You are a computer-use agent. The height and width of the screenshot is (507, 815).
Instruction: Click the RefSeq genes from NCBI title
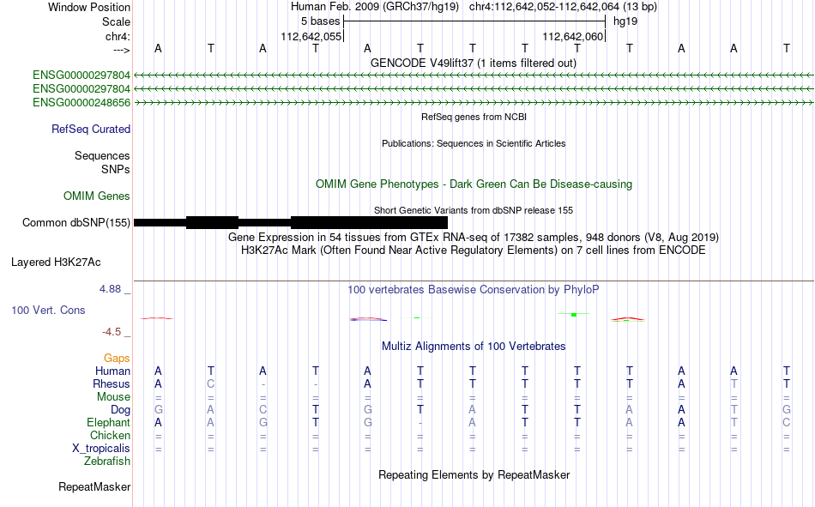474,117
